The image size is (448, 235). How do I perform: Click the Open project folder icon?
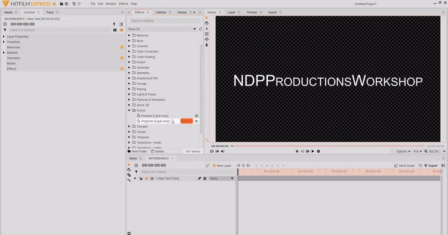coord(61,4)
